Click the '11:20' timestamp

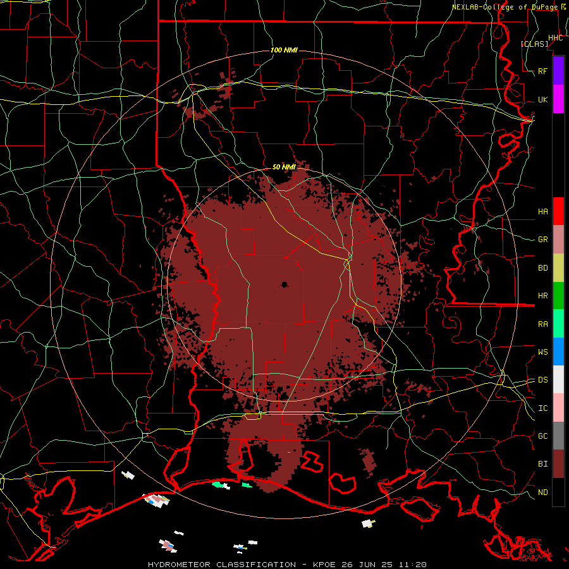click(x=413, y=565)
